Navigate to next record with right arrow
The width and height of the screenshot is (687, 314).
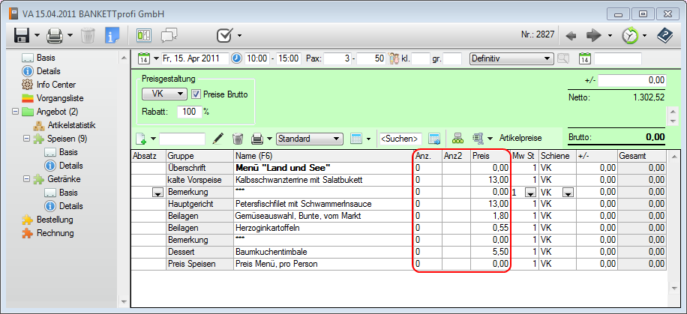point(594,35)
